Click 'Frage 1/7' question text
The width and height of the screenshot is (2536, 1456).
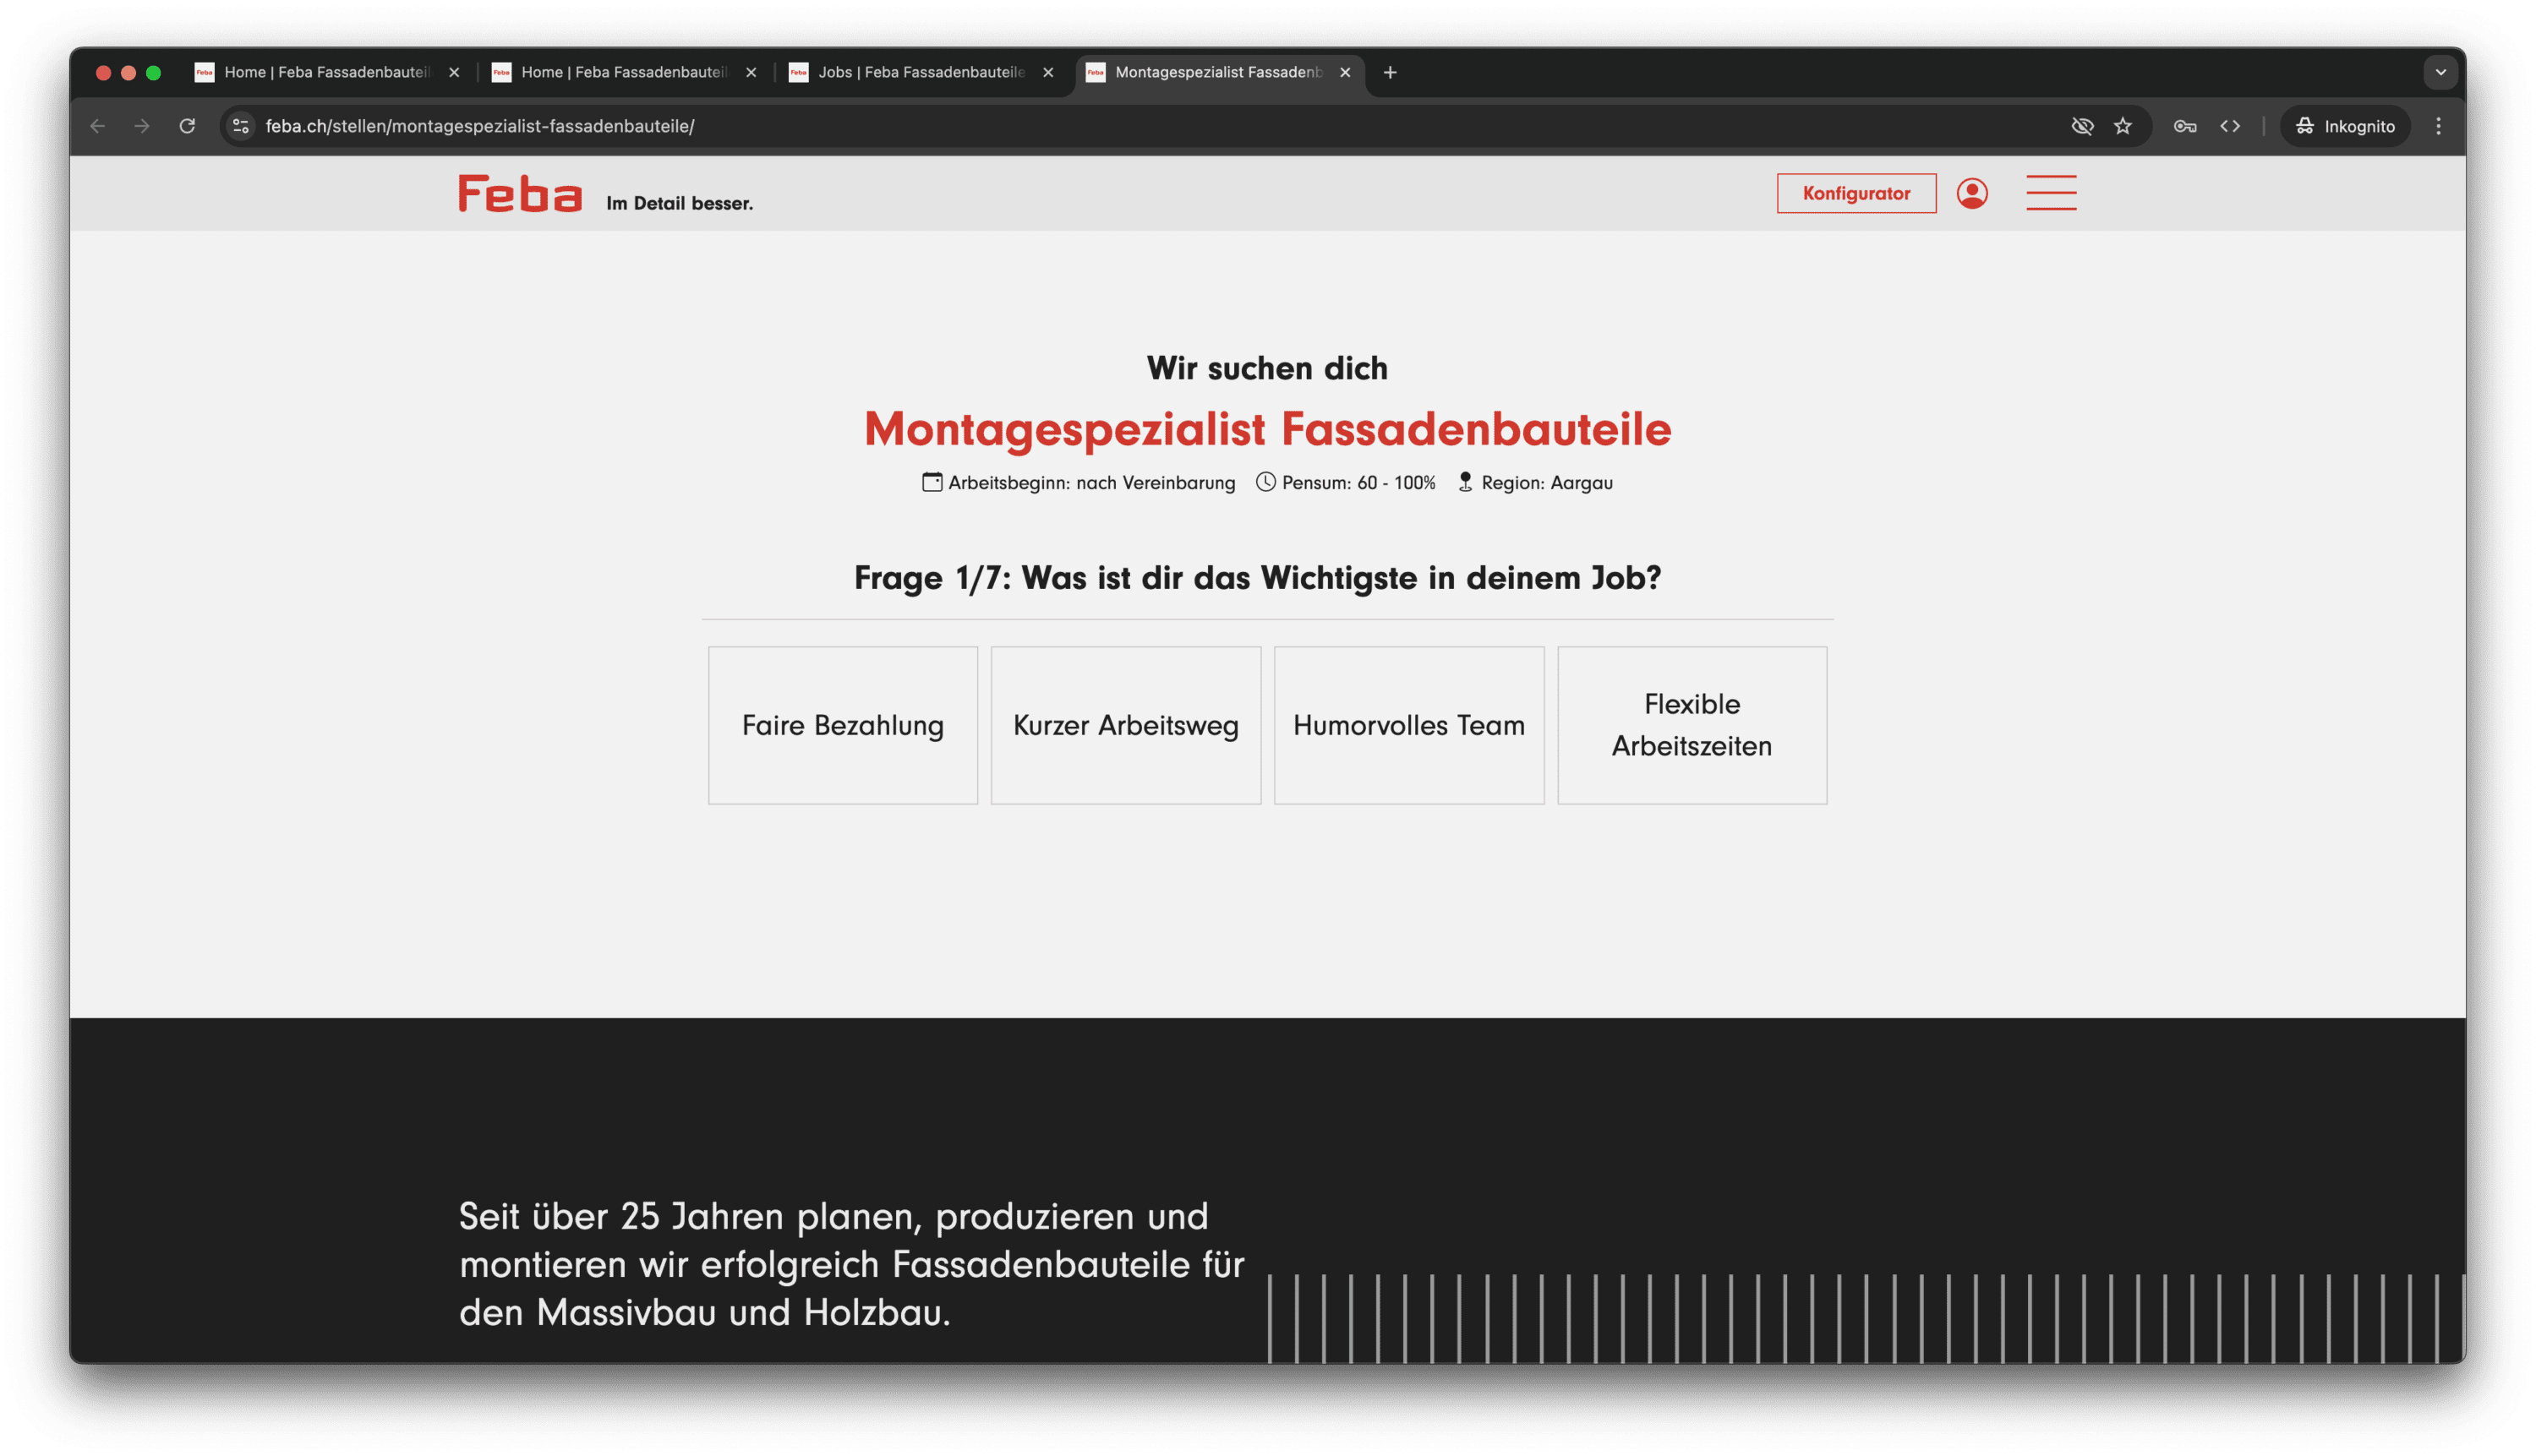1258,578
